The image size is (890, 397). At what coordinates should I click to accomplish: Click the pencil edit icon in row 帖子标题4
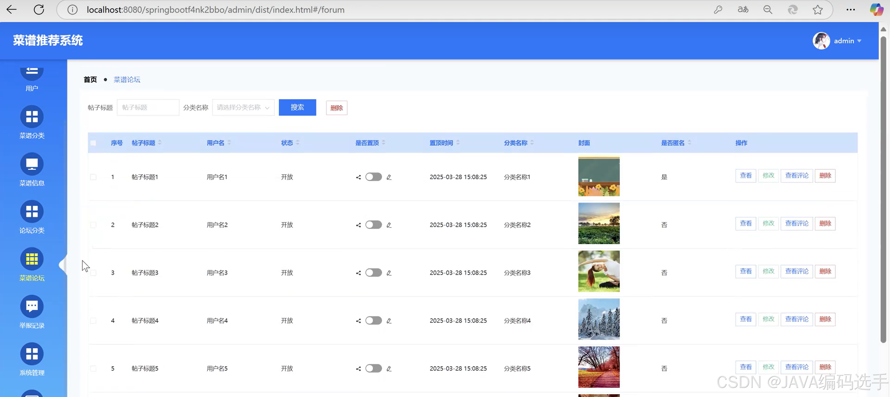[x=389, y=321]
